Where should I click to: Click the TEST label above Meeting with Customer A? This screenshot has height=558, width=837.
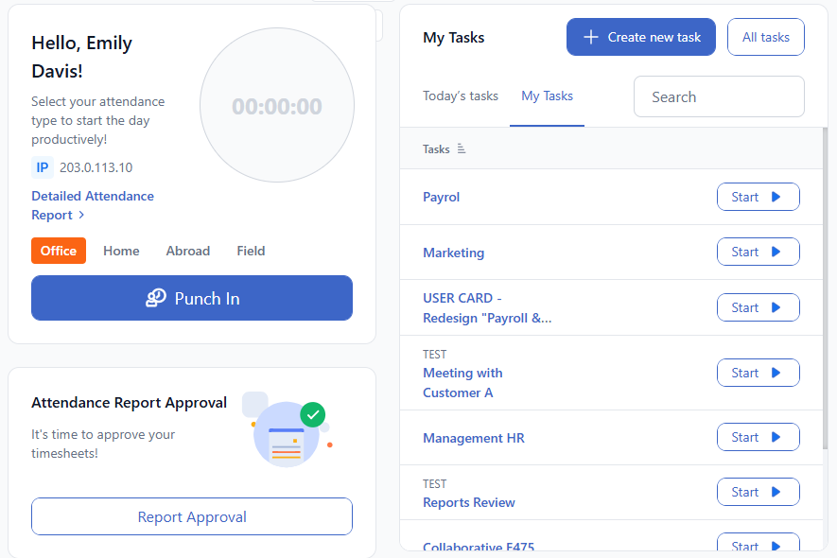point(434,355)
